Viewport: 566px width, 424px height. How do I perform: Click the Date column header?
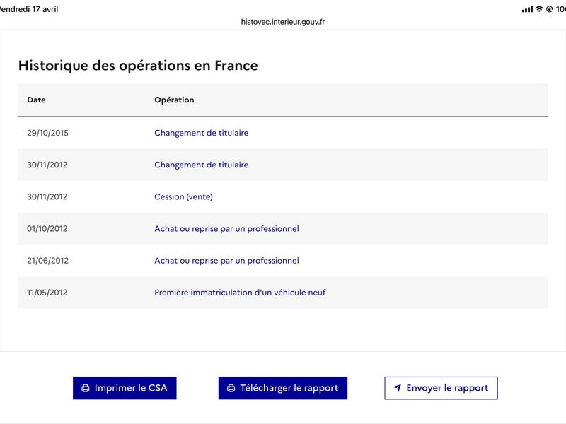[x=37, y=100]
